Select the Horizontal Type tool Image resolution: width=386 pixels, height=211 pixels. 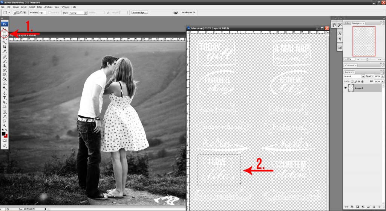(x=5, y=98)
